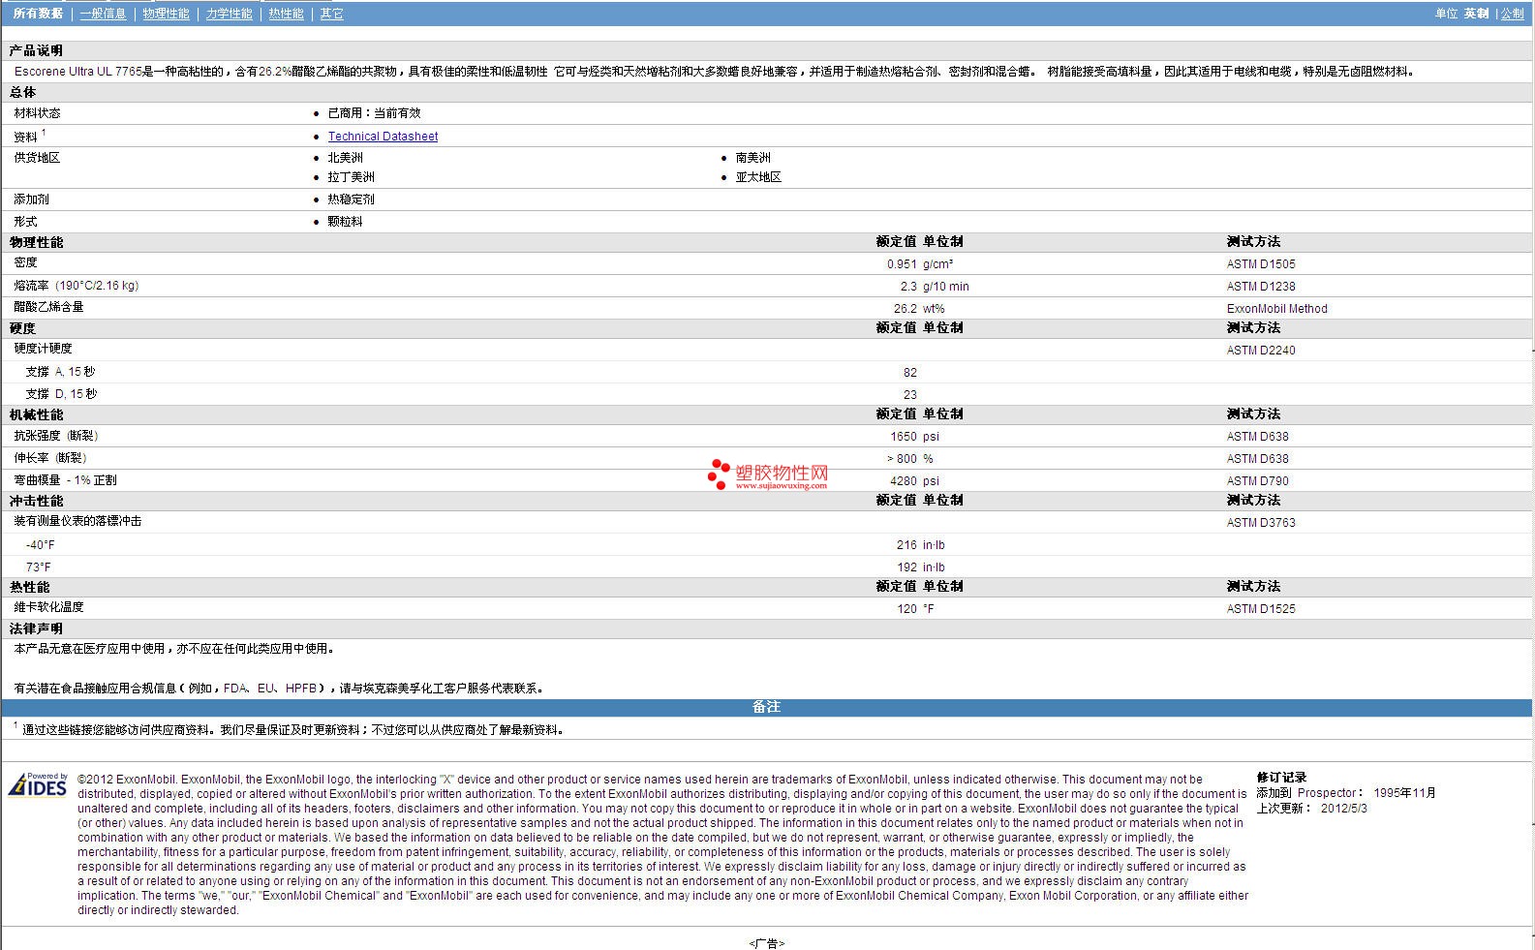Click the 北美洲 region entry

click(x=345, y=158)
